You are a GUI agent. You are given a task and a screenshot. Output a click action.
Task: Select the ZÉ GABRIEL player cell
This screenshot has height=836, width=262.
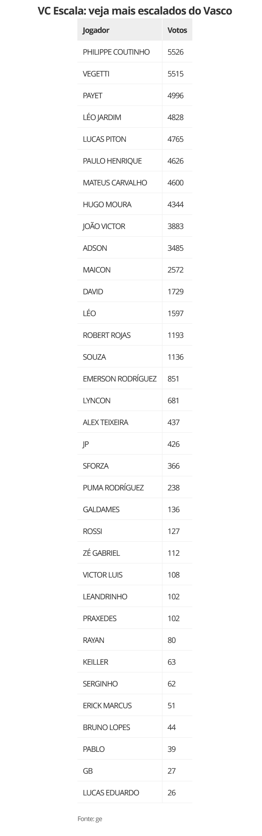[x=101, y=553]
